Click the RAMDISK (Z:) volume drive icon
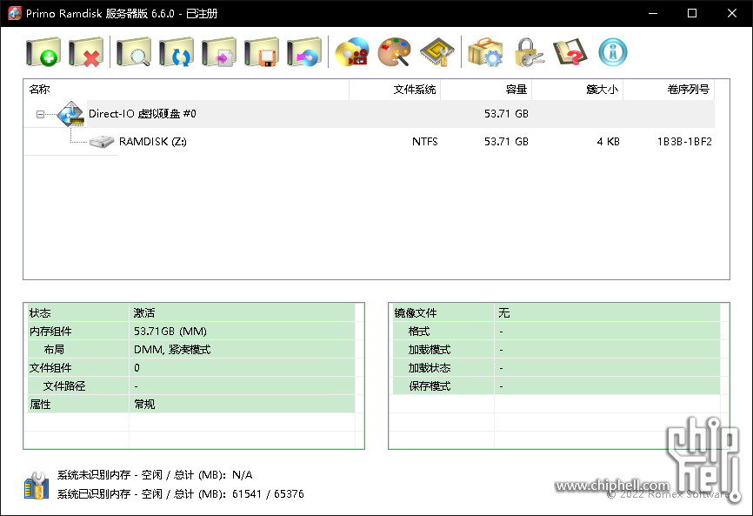This screenshot has width=753, height=516. coord(102,142)
